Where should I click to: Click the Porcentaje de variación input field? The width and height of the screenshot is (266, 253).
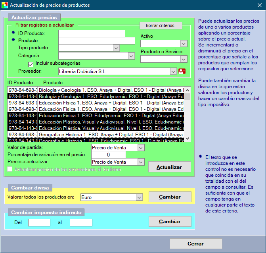[x=108, y=155]
